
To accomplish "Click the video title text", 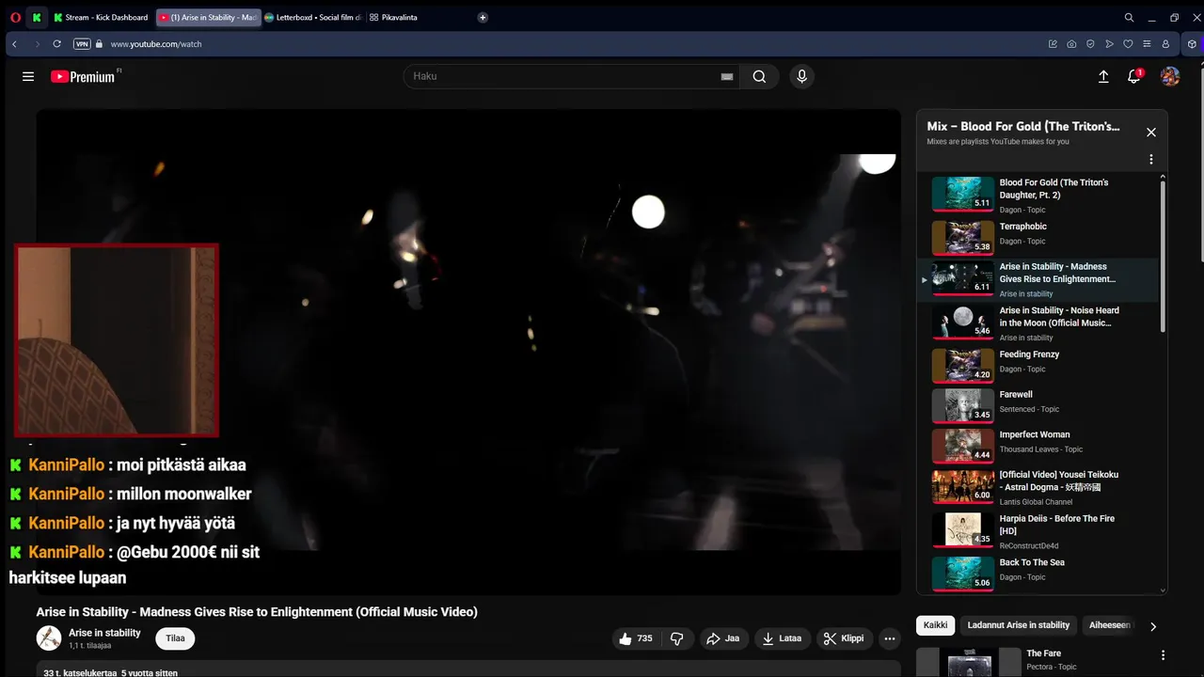I will (x=257, y=612).
